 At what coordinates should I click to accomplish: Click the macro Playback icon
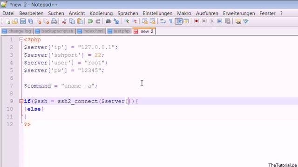[x=212, y=21]
